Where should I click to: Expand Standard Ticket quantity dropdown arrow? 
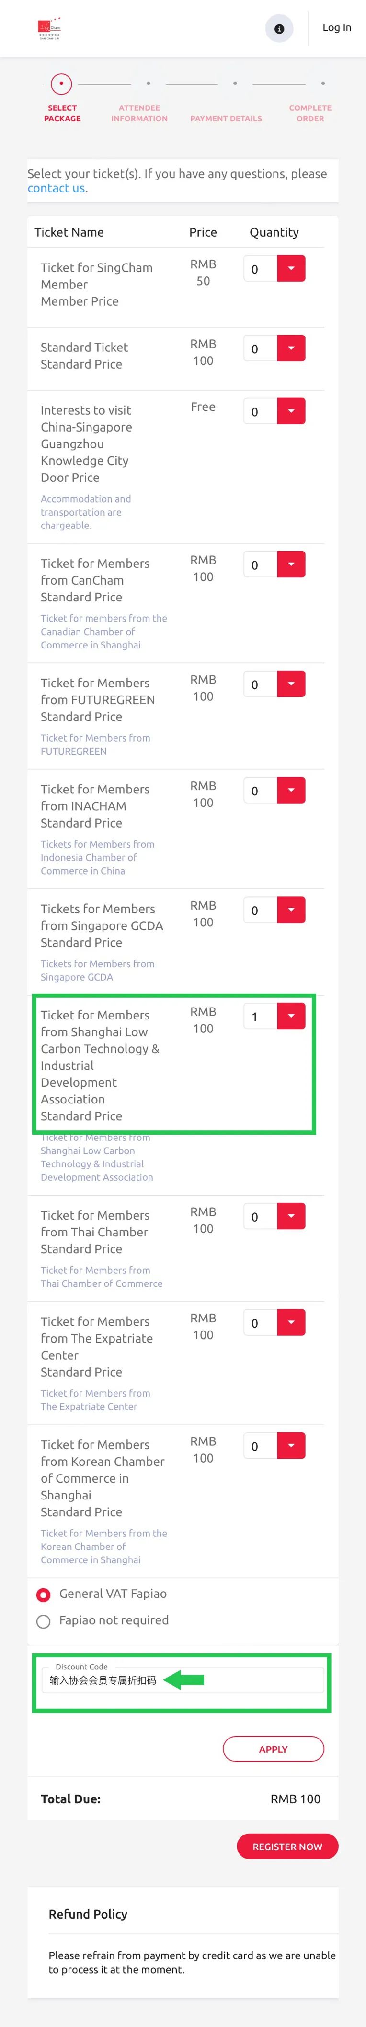click(291, 348)
